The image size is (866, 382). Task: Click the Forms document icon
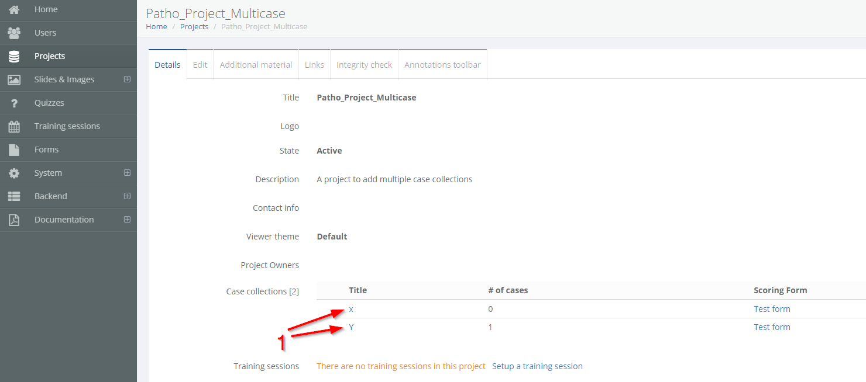click(14, 150)
